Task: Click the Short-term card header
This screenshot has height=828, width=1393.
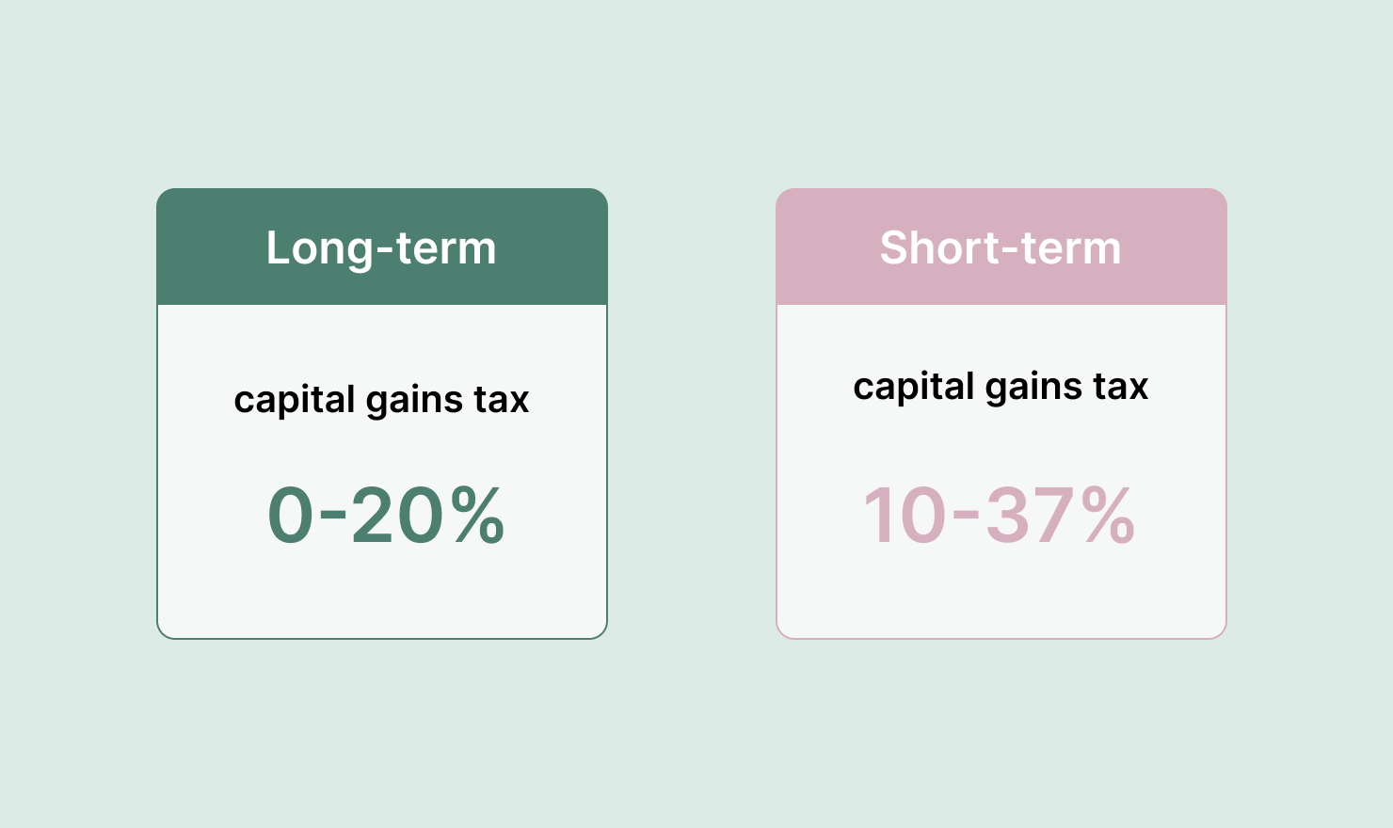Action: [1001, 247]
